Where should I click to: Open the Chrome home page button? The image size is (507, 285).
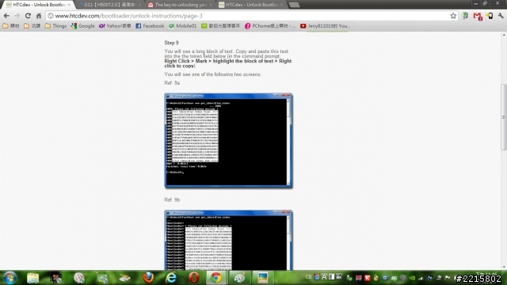[x=39, y=16]
